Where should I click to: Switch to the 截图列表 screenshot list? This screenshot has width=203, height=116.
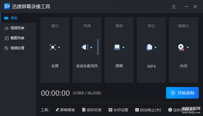pyautogui.click(x=18, y=38)
